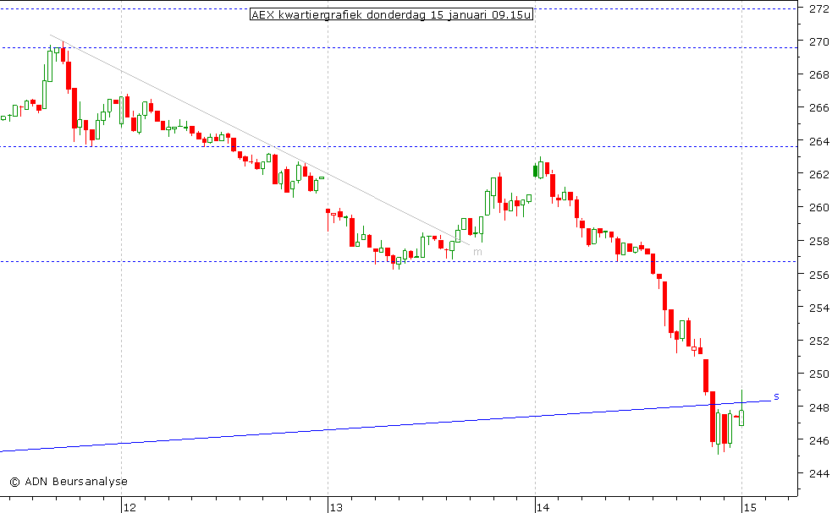Click the 258 price axis label
This screenshot has height=513, width=832.
tap(818, 241)
